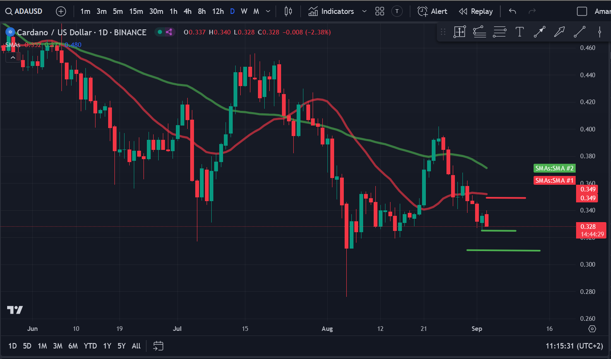Select the red horizontal line drawing

pyautogui.click(x=506, y=198)
